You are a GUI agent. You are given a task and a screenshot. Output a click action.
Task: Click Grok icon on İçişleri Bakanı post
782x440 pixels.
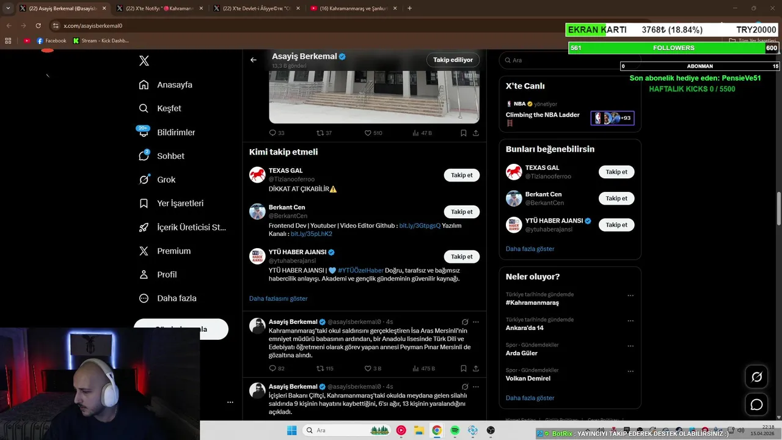465,387
